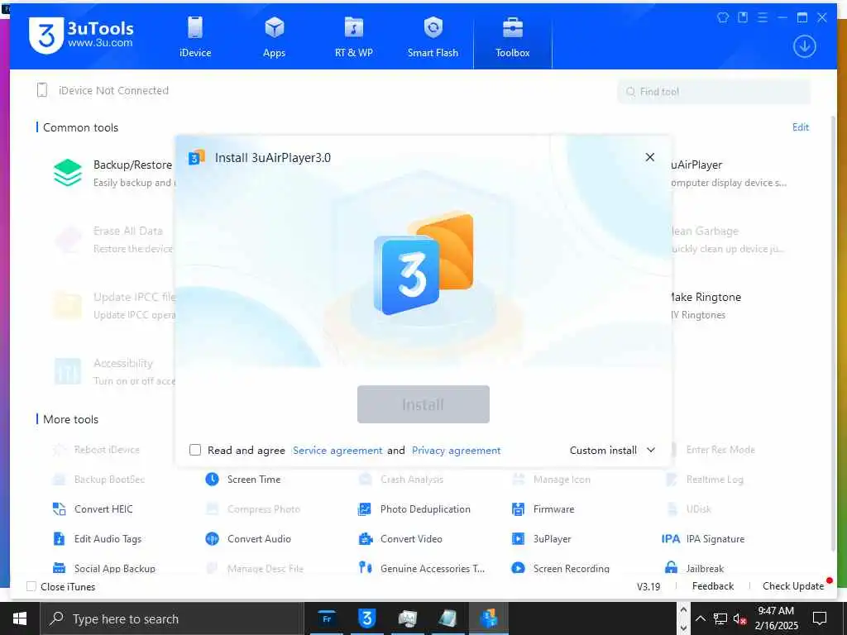Open the downloads arrow icon
This screenshot has height=635, width=847.
pyautogui.click(x=804, y=46)
